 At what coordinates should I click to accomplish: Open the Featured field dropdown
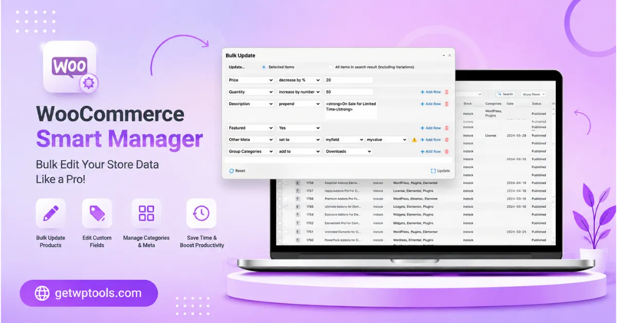click(x=251, y=128)
